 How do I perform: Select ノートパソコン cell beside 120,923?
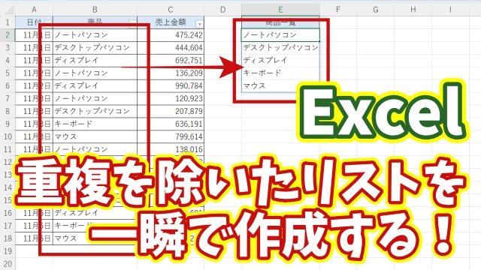[95, 98]
